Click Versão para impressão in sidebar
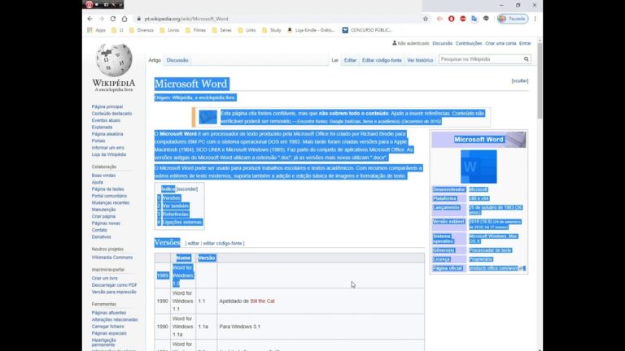The height and width of the screenshot is (351, 625). click(x=114, y=292)
